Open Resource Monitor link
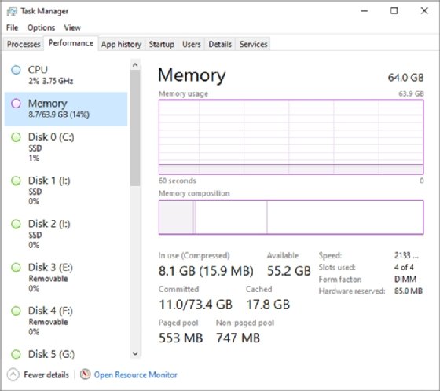 [x=135, y=375]
